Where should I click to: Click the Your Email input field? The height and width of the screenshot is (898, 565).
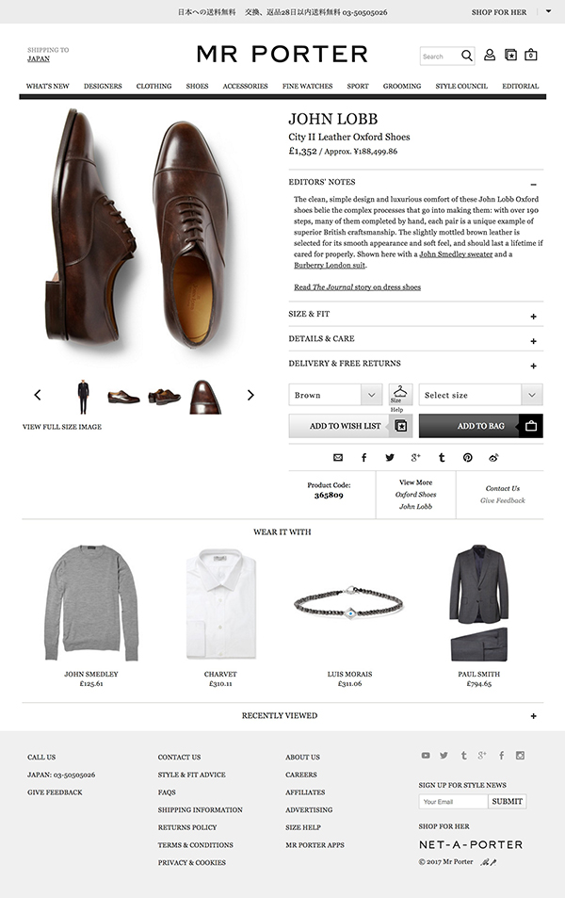(x=453, y=802)
